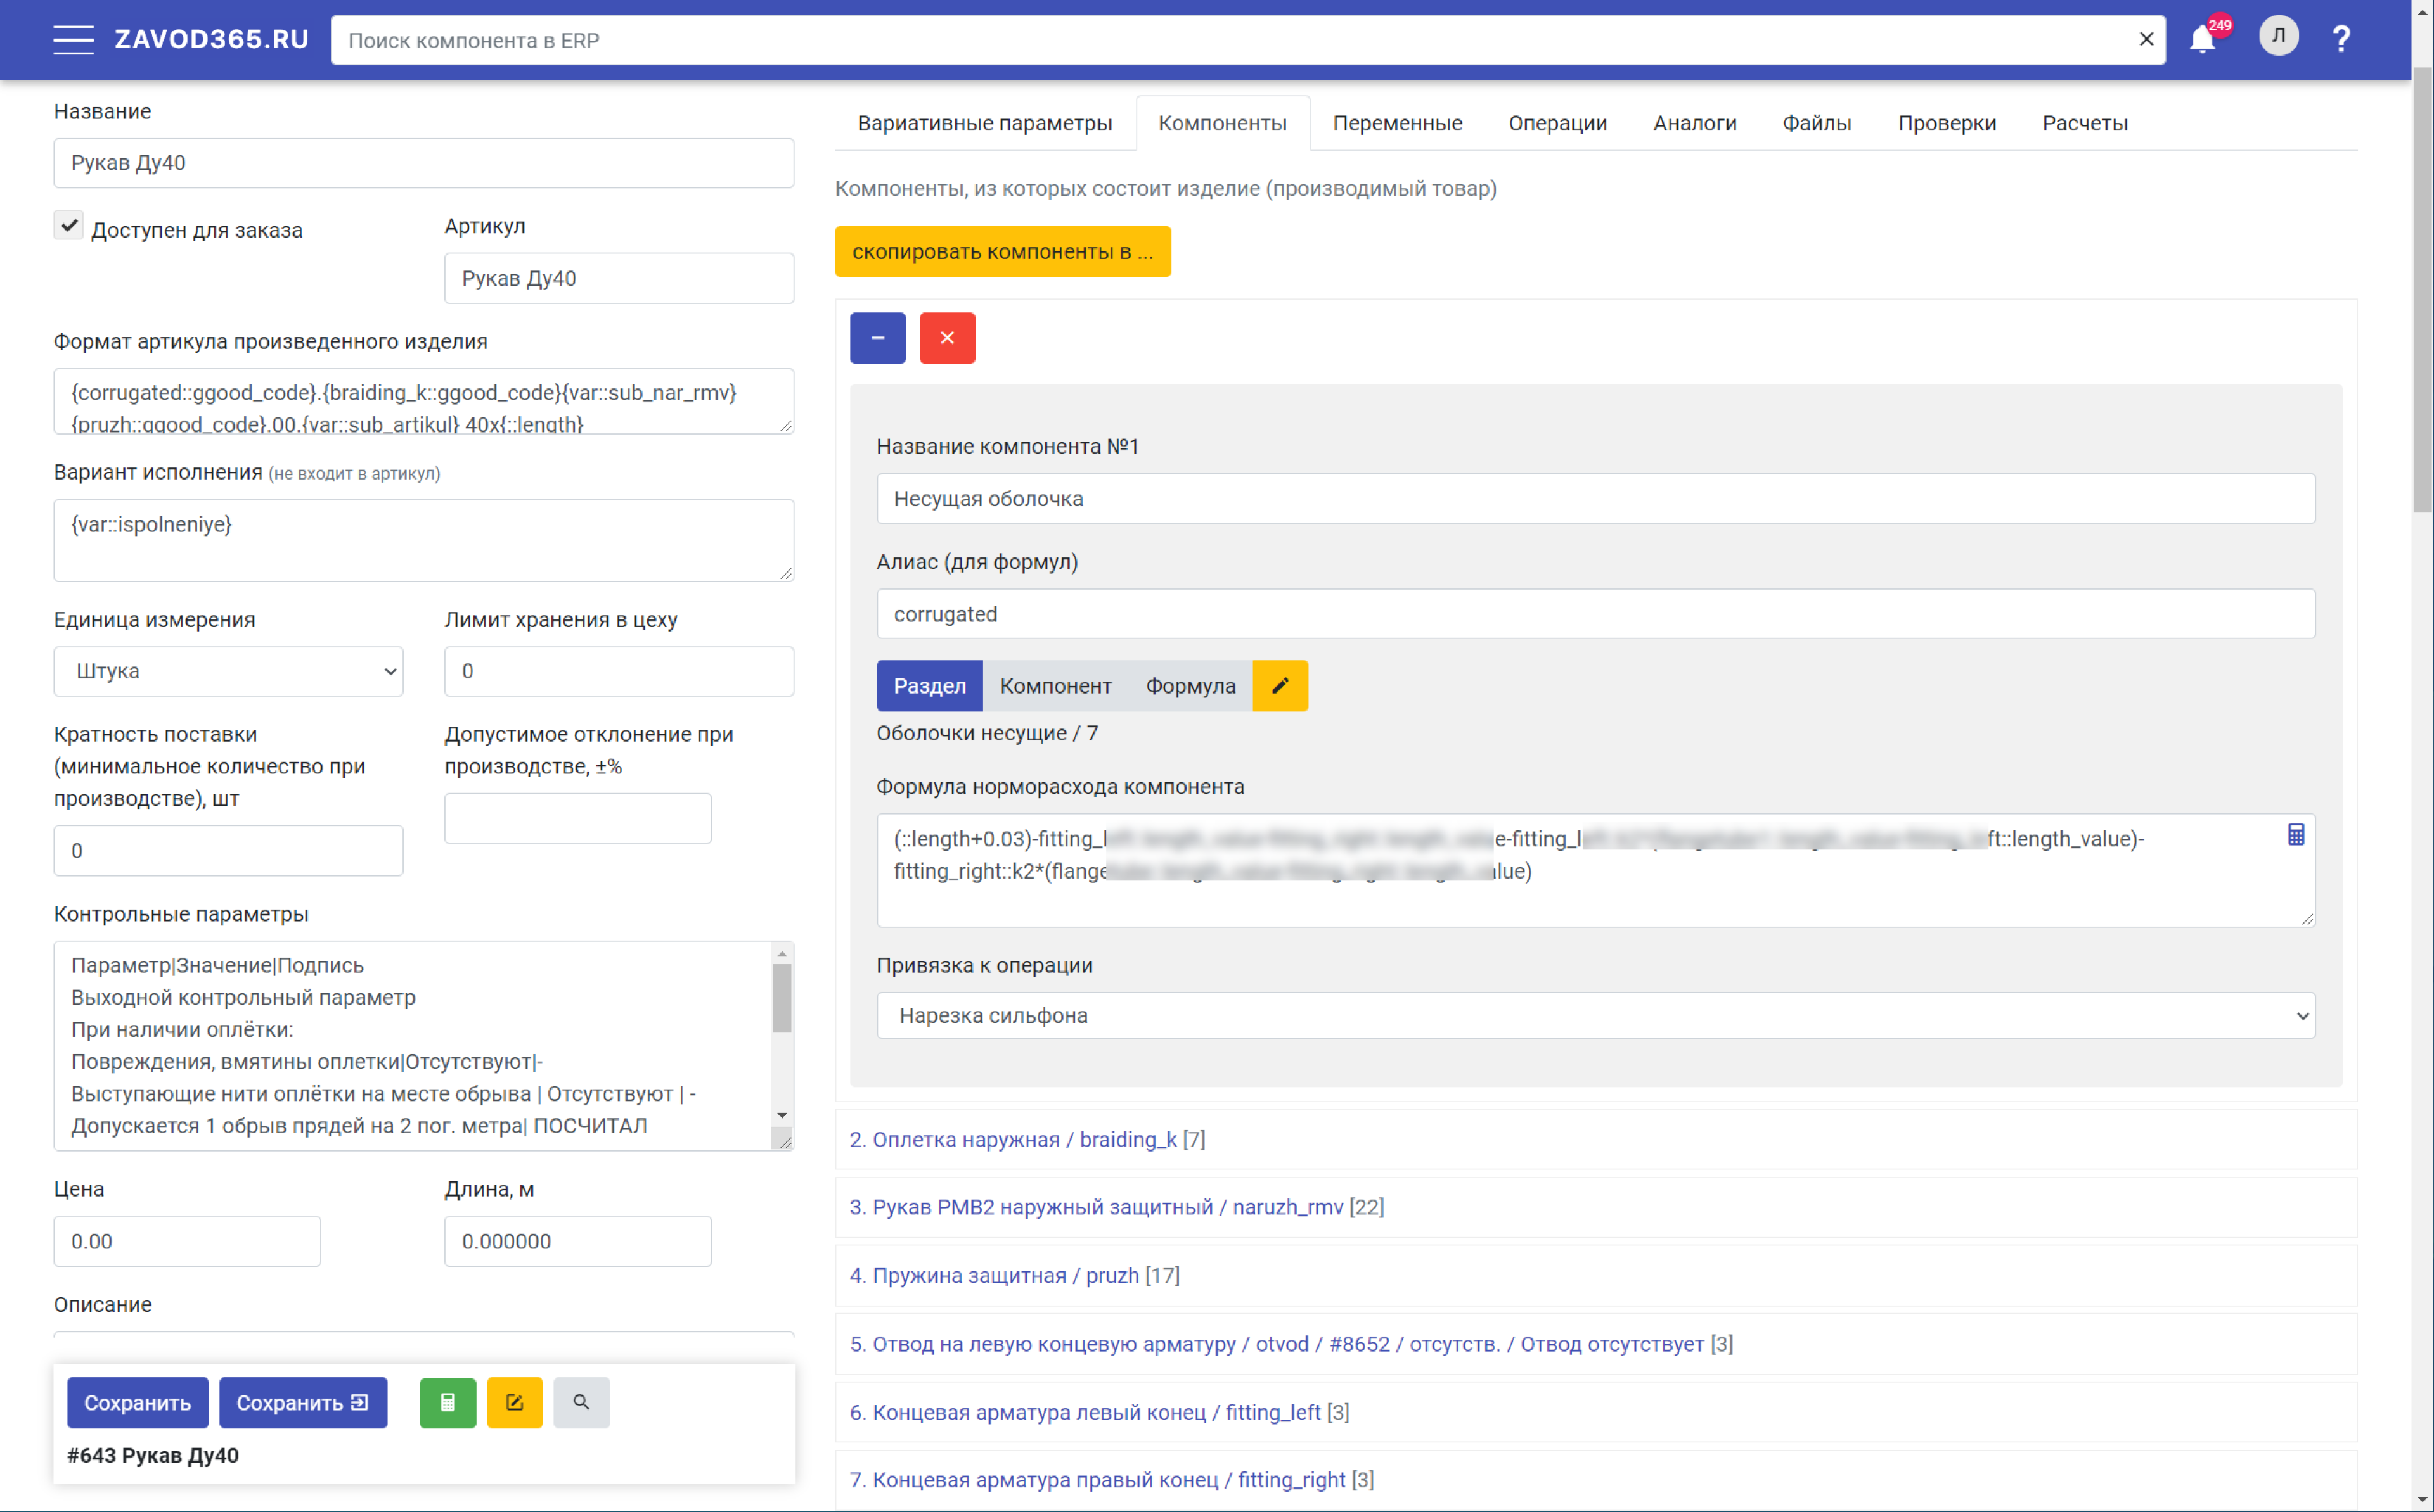Click the yellow pencil edit icon beside Формула
The image size is (2434, 1512).
(x=1280, y=686)
